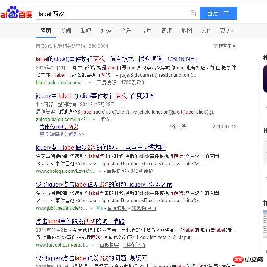Open the 贴吧 tab
The width and height of the screenshot is (267, 267).
point(86,31)
